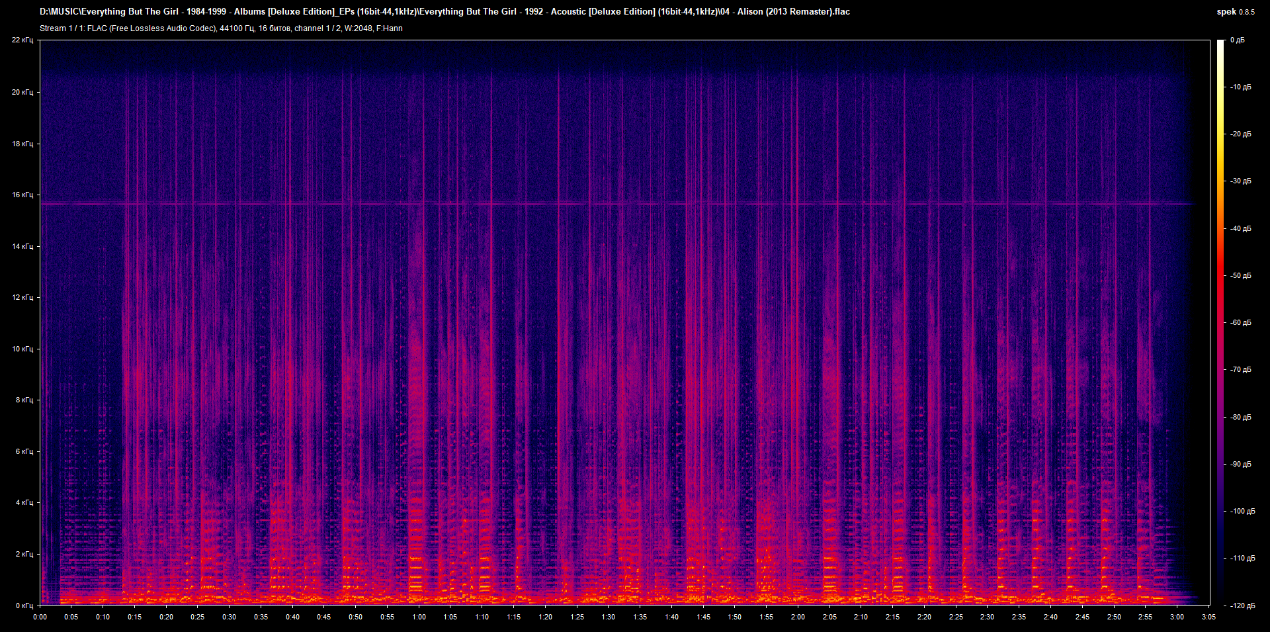Viewport: 1270px width, 632px height.
Task: Select the 16 кГц frequency axis label
Action: click(x=22, y=195)
